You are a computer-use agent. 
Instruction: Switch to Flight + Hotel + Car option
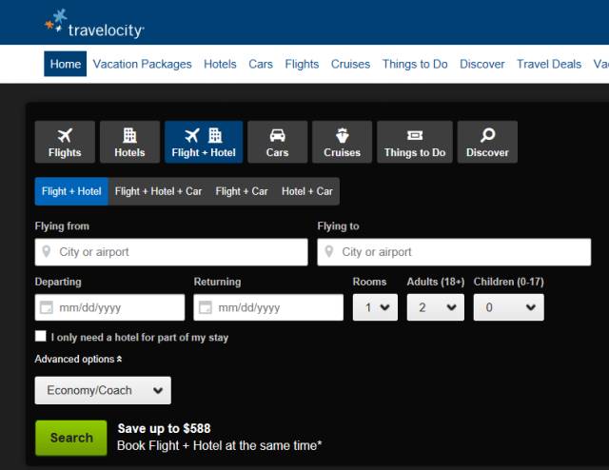[158, 191]
